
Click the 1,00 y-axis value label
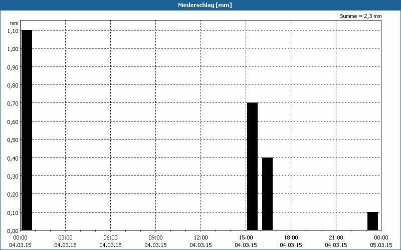click(13, 49)
